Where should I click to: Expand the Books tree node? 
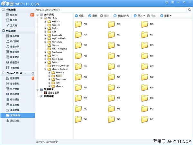[x=45, y=28]
